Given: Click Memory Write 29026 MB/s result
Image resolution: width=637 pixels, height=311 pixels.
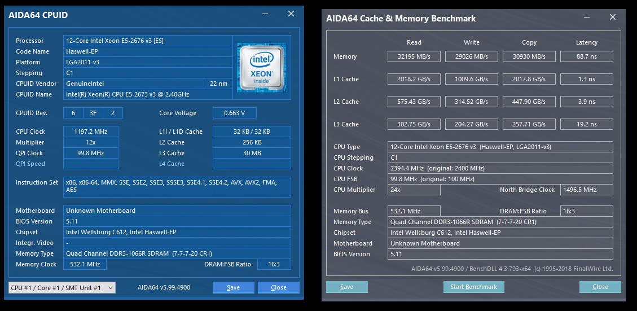Looking at the screenshot, I should 472,56.
